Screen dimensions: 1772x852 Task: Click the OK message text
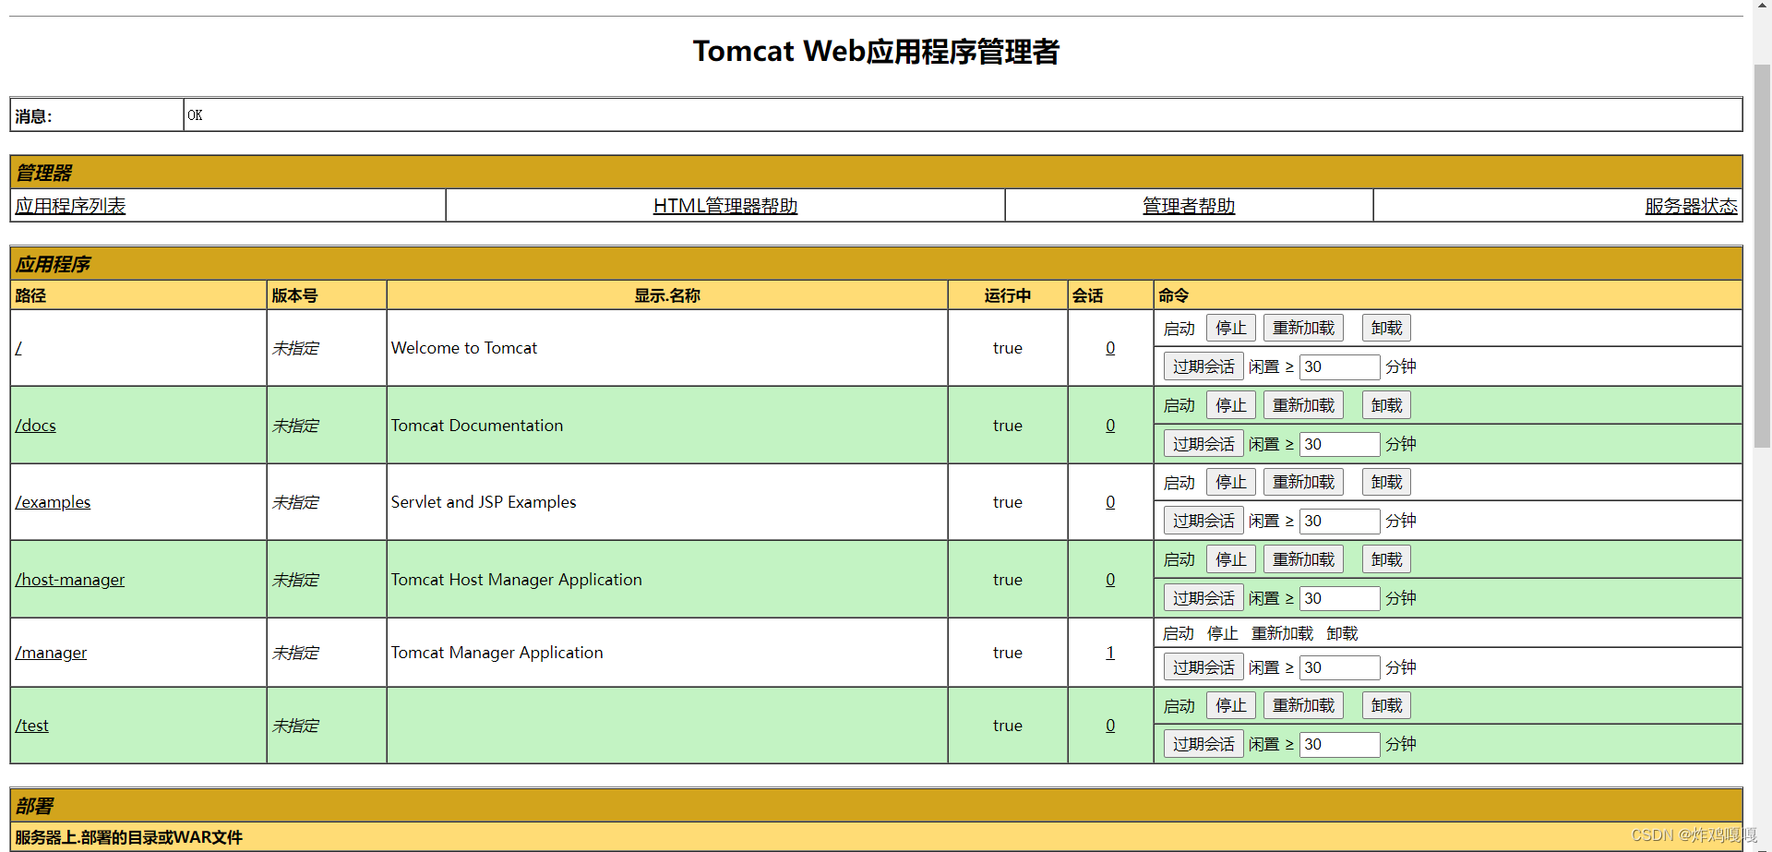pos(195,115)
